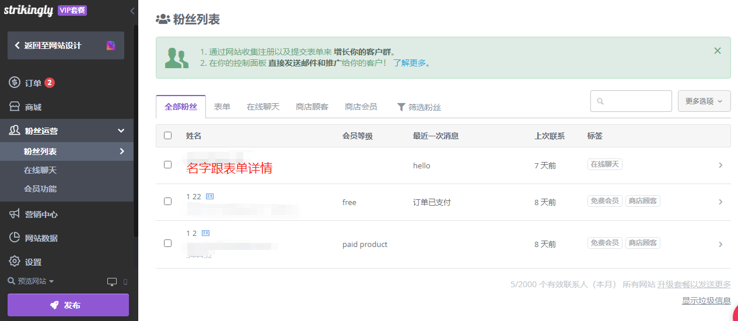Open the 筛选粉丝 filter tab

(x=419, y=107)
